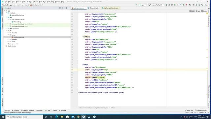
Task: Collapse the manifests folder
Action: click(x=6, y=13)
